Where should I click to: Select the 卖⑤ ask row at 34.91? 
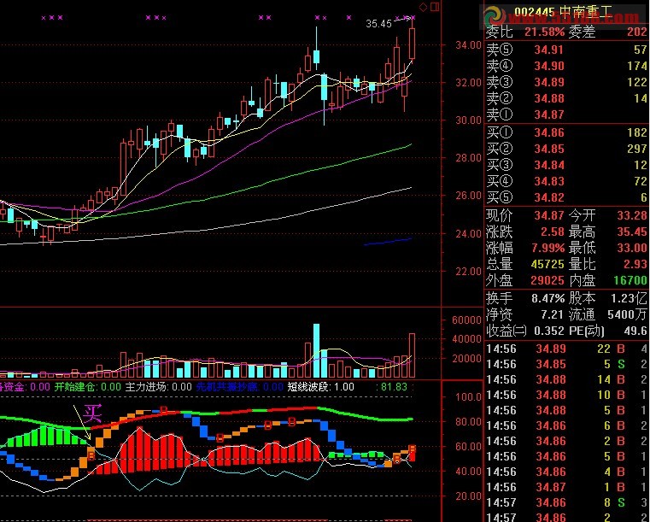[565, 50]
